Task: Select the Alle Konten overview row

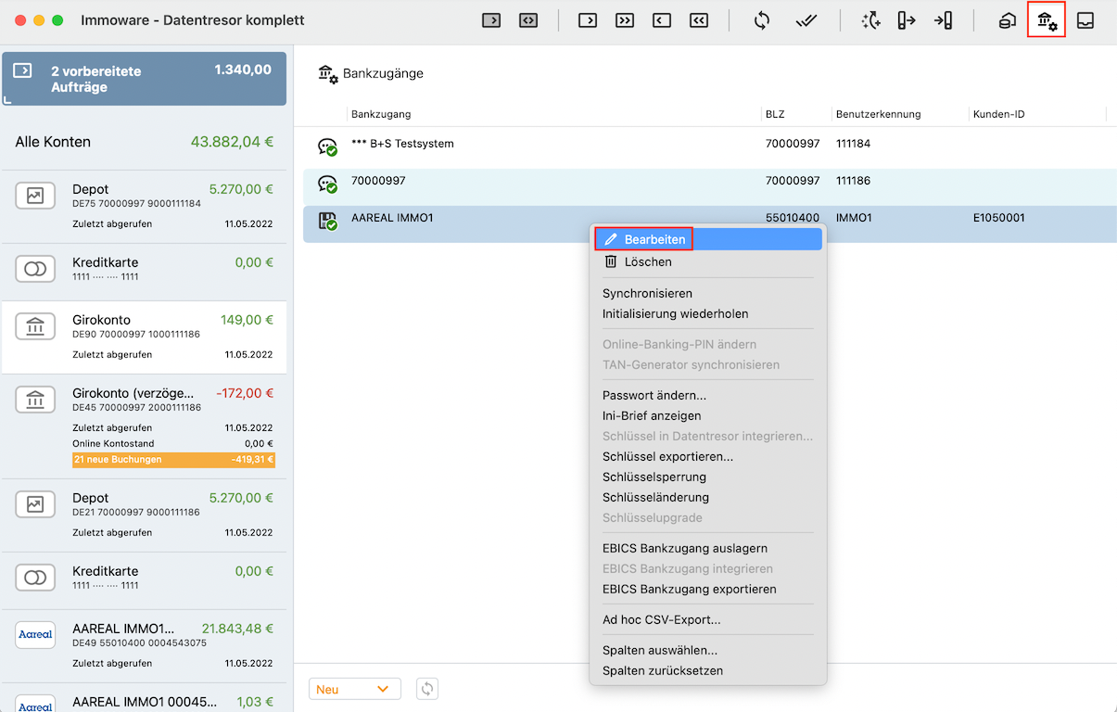Action: [144, 142]
